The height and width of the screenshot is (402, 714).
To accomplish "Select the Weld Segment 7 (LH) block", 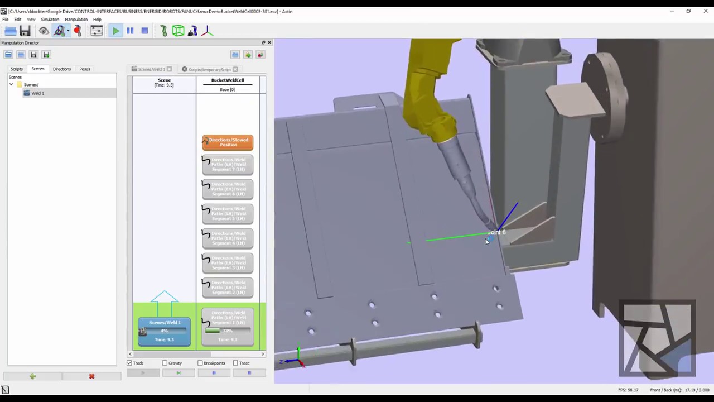I will (228, 165).
